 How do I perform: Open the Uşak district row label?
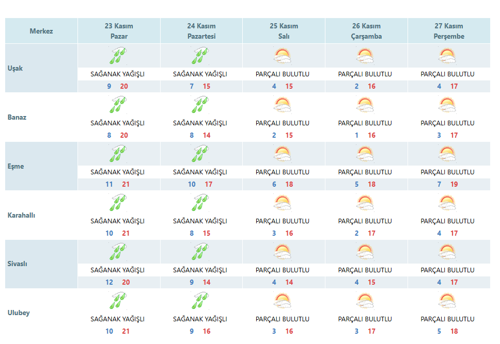click(x=15, y=68)
